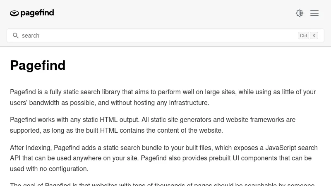Click the Pagefind page heading
The height and width of the screenshot is (186, 331).
pos(38,65)
